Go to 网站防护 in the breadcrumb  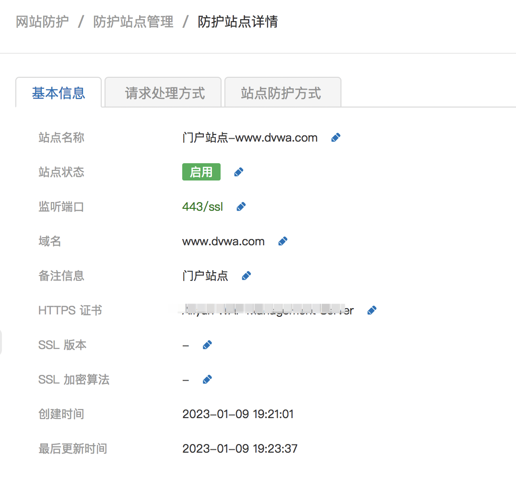point(42,22)
